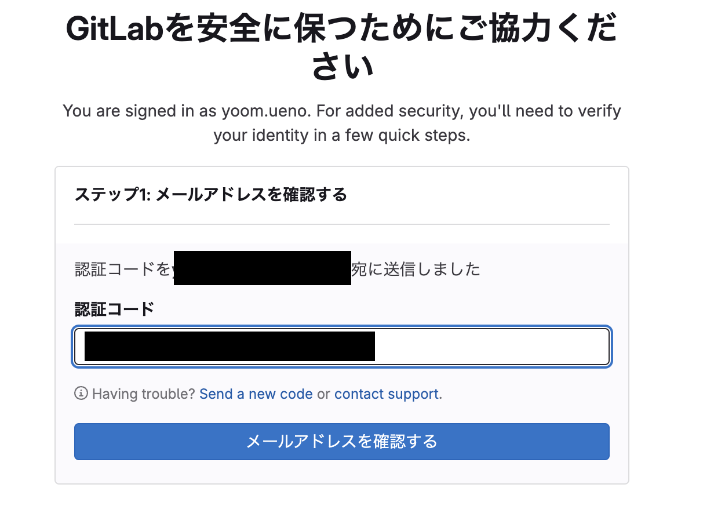Click the blacked-out email address
The height and width of the screenshot is (517, 714).
coord(263,268)
